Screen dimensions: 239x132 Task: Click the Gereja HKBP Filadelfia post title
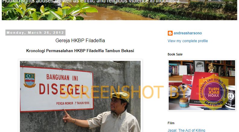[x=80, y=40]
